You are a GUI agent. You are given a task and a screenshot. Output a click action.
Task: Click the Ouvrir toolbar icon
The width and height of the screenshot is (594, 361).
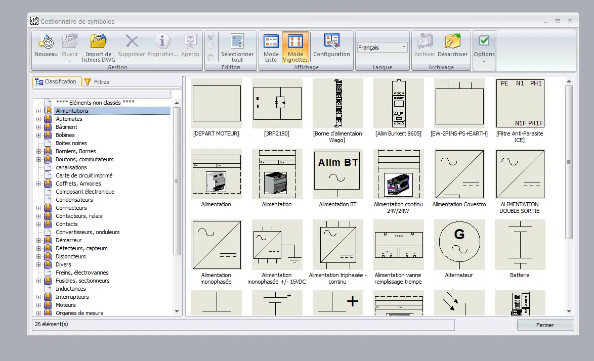70,41
